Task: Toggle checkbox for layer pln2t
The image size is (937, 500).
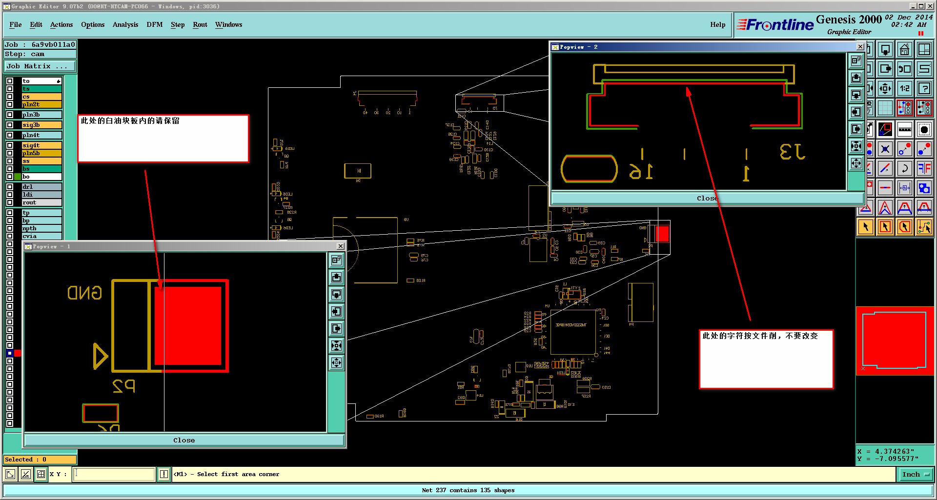Action: click(10, 104)
